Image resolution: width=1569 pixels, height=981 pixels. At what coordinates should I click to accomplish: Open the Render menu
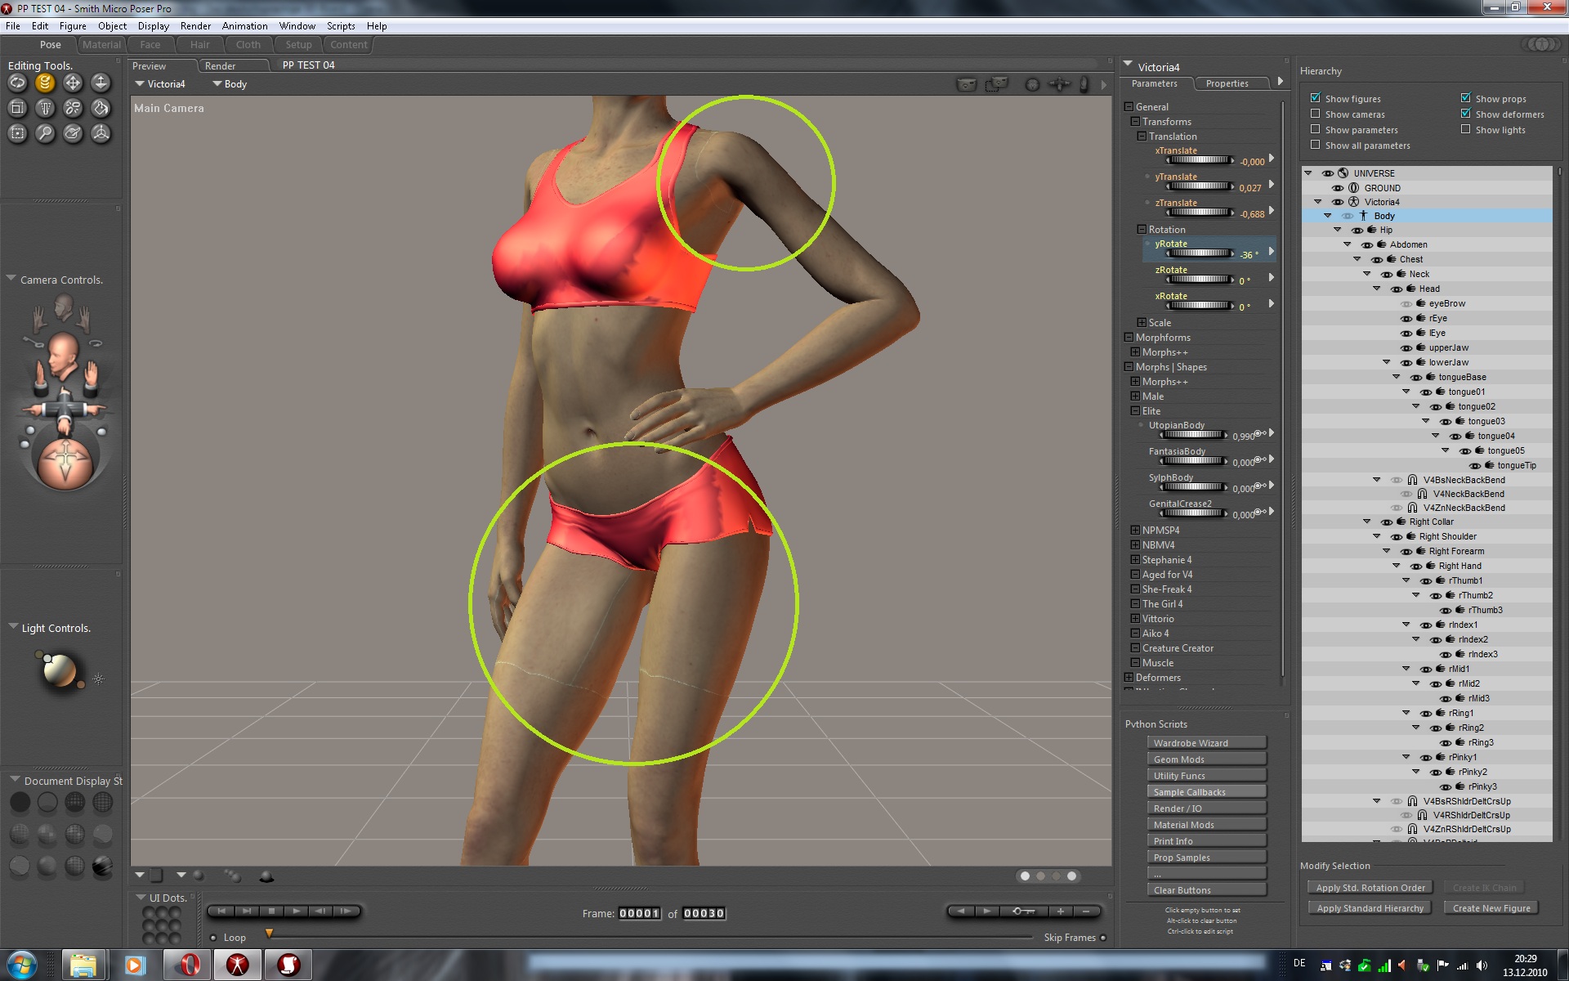[x=195, y=26]
